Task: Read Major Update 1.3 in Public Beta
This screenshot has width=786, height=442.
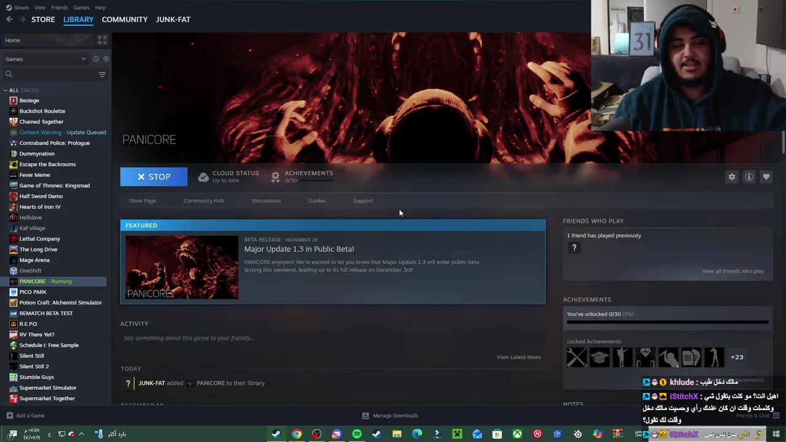Action: [299, 249]
